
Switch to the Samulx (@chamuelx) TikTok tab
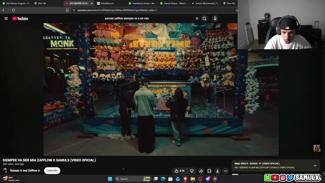(205, 3)
